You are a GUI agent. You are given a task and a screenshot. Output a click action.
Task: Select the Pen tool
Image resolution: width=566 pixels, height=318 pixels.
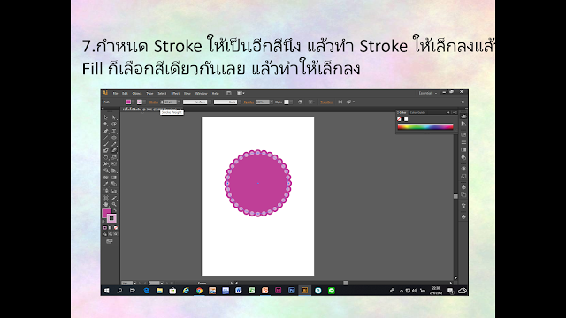(x=106, y=131)
